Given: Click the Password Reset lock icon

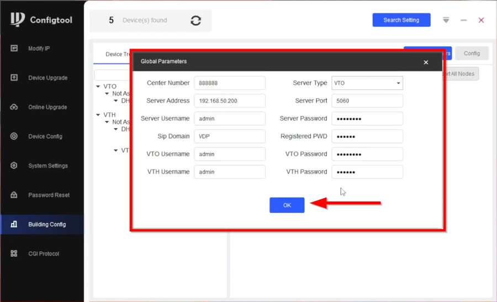Looking at the screenshot, I should click(14, 194).
